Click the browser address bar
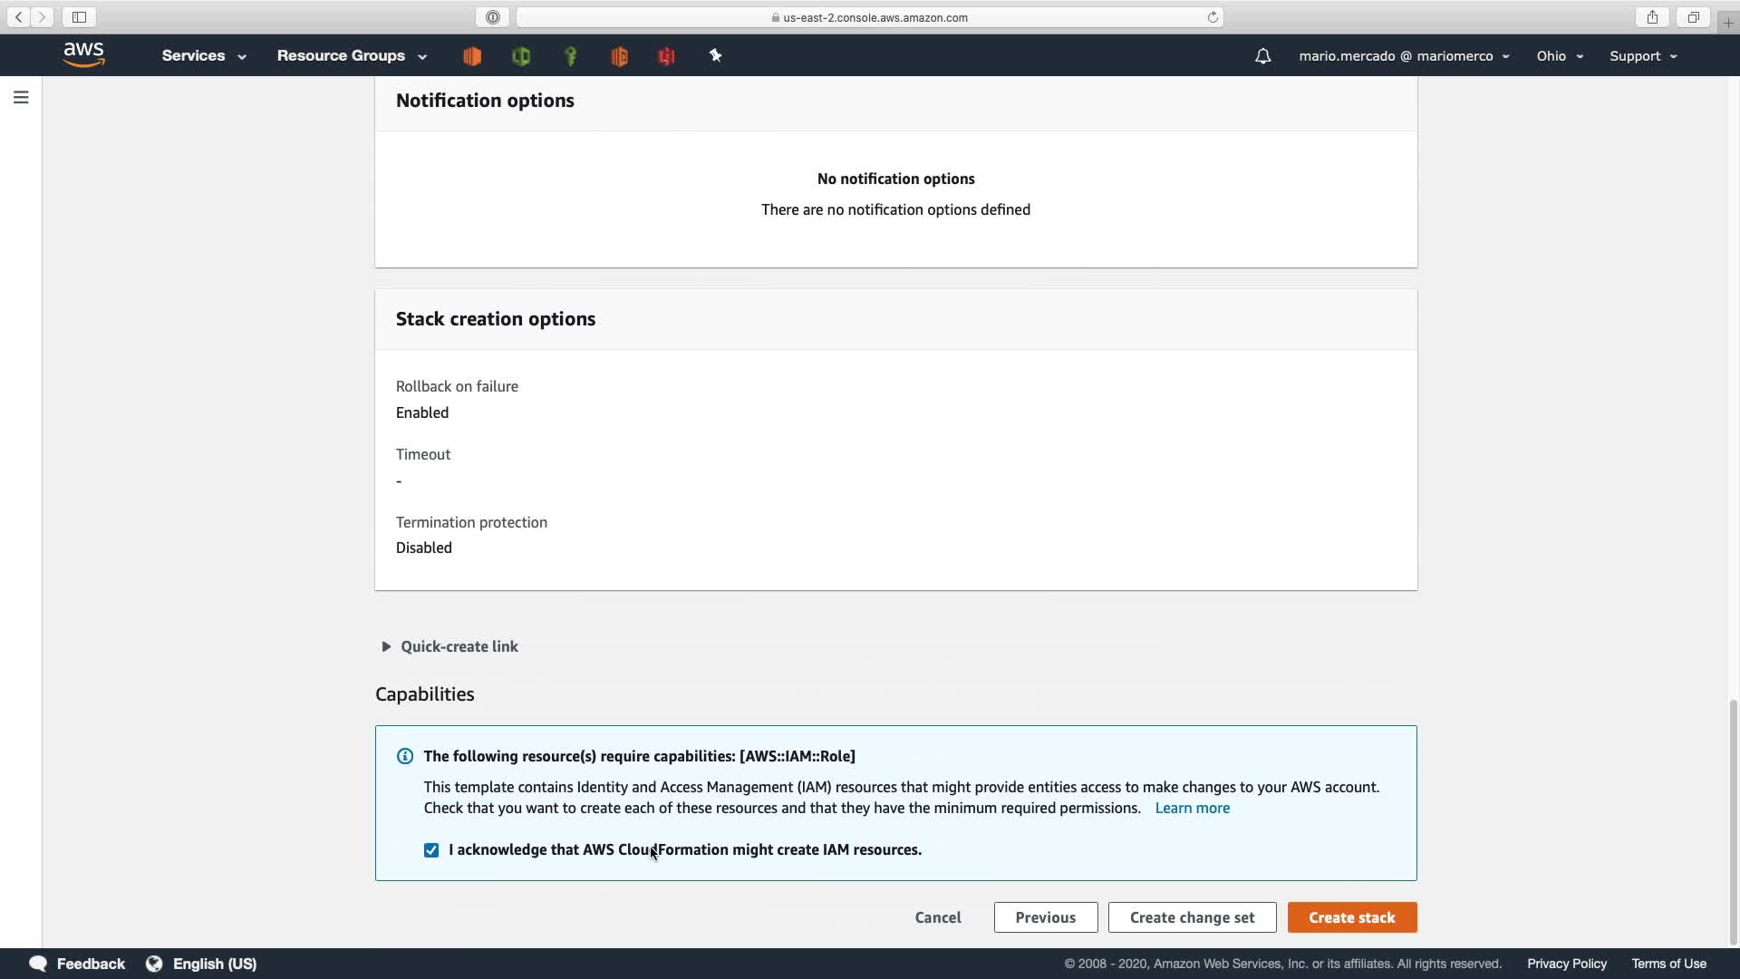Image resolution: width=1740 pixels, height=979 pixels. (x=870, y=17)
